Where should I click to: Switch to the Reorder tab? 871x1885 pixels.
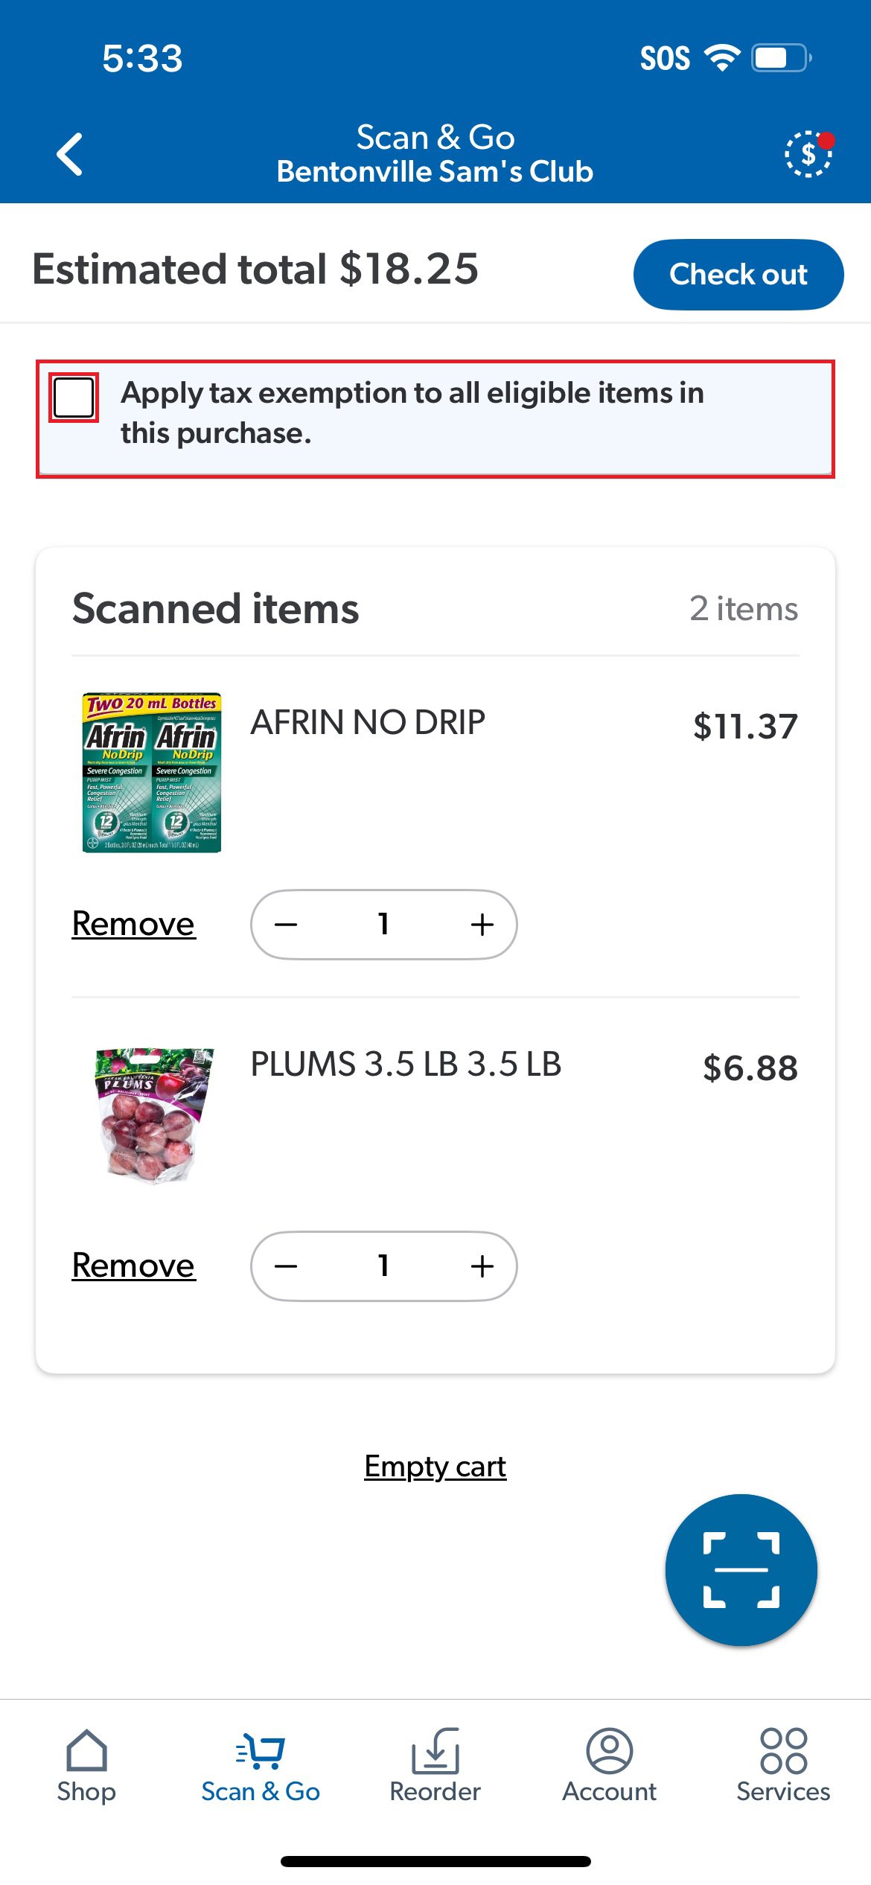tap(435, 1766)
